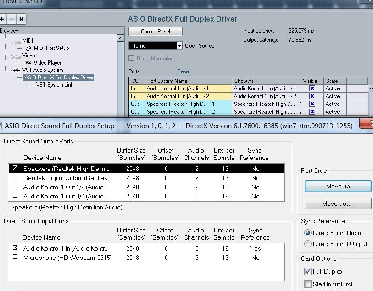This screenshot has width=373, height=291.
Task: Select MIDI Port Setup in device tree
Action: click(51, 48)
